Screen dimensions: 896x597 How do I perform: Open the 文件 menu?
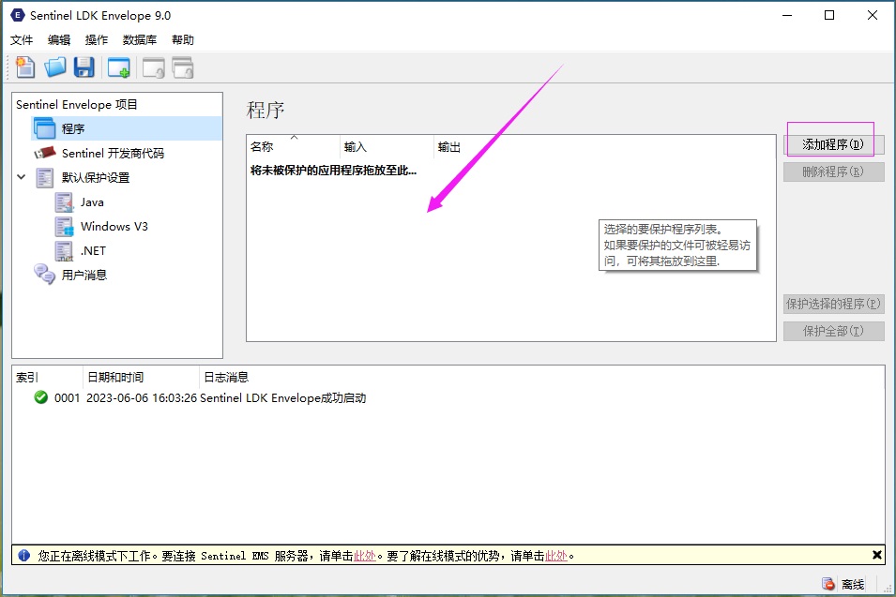click(x=22, y=40)
